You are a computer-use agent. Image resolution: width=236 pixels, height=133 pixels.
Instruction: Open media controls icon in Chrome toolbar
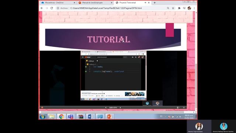coord(184,8)
